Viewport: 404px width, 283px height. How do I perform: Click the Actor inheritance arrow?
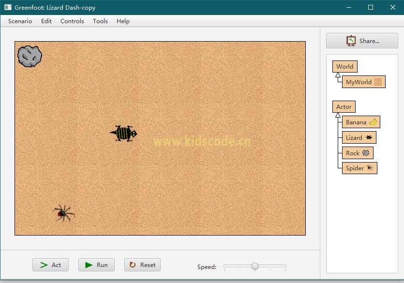(338, 115)
